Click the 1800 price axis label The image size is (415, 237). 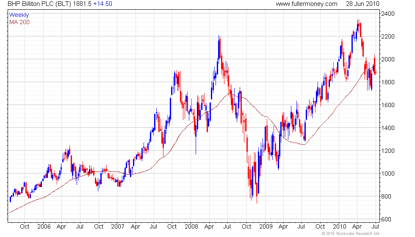pyautogui.click(x=388, y=82)
